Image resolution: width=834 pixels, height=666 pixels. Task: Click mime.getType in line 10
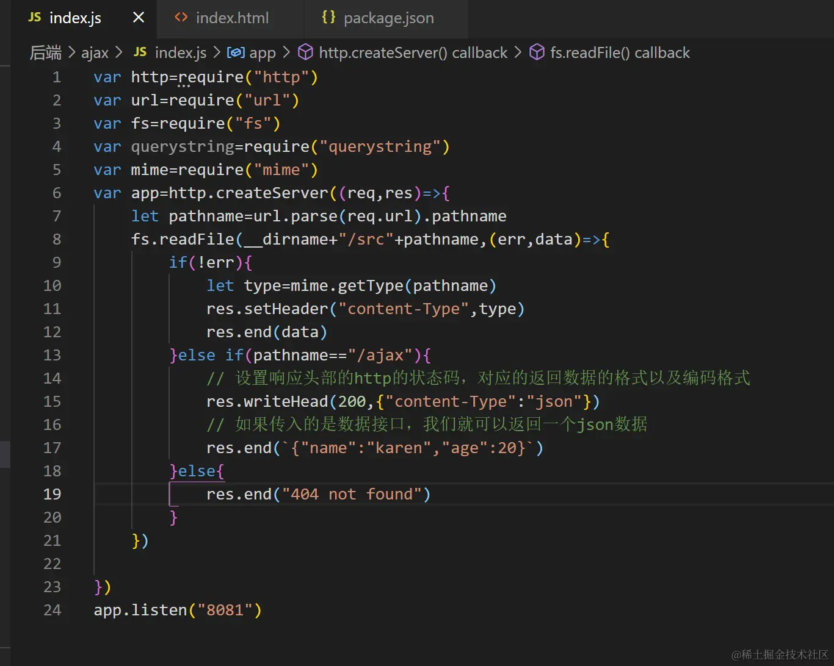click(347, 286)
